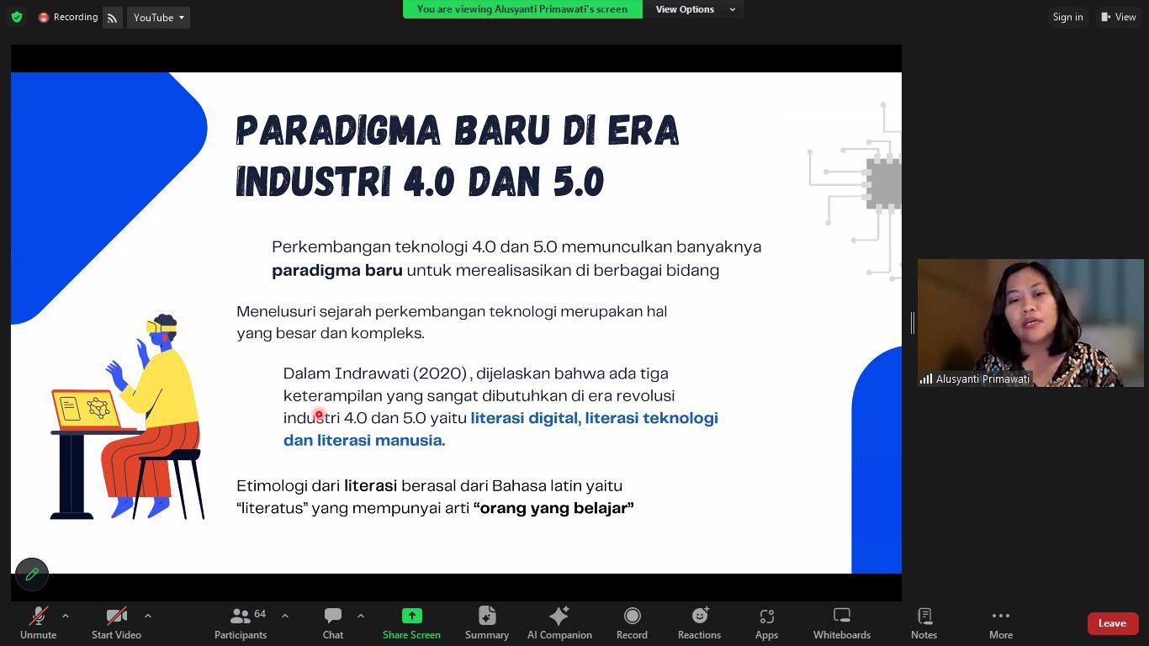Image resolution: width=1149 pixels, height=646 pixels.
Task: Click the Leave meeting button
Action: coord(1112,623)
